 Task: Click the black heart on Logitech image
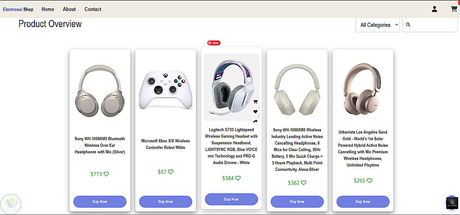click(x=256, y=112)
